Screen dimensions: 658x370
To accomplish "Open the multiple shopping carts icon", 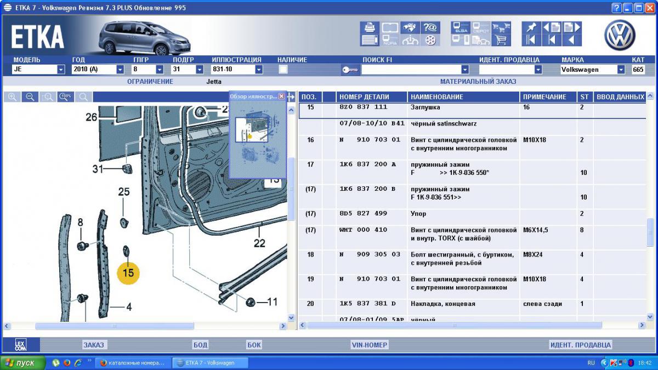I will [x=500, y=27].
